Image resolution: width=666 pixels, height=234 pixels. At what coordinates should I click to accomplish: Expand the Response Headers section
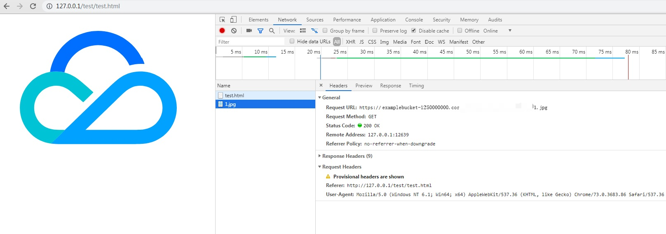click(x=320, y=156)
